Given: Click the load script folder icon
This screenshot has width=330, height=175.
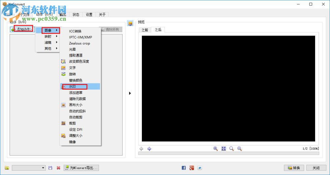Looking at the screenshot, I should (x=7, y=168).
